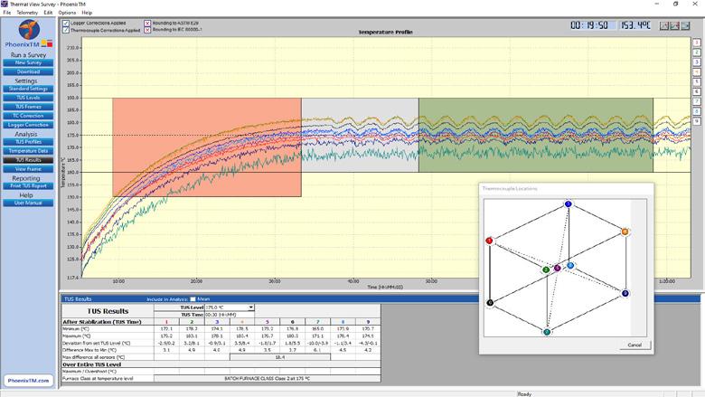This screenshot has width=705, height=397.
Task: Open the Telemetry menu
Action: pyautogui.click(x=27, y=13)
